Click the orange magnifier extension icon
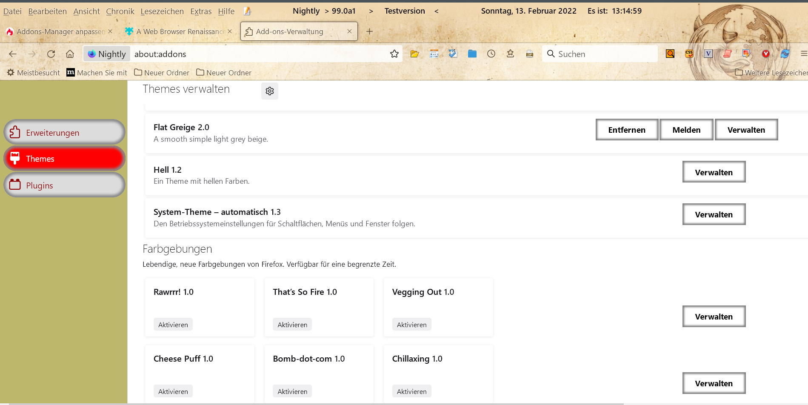808x405 pixels. tap(670, 54)
